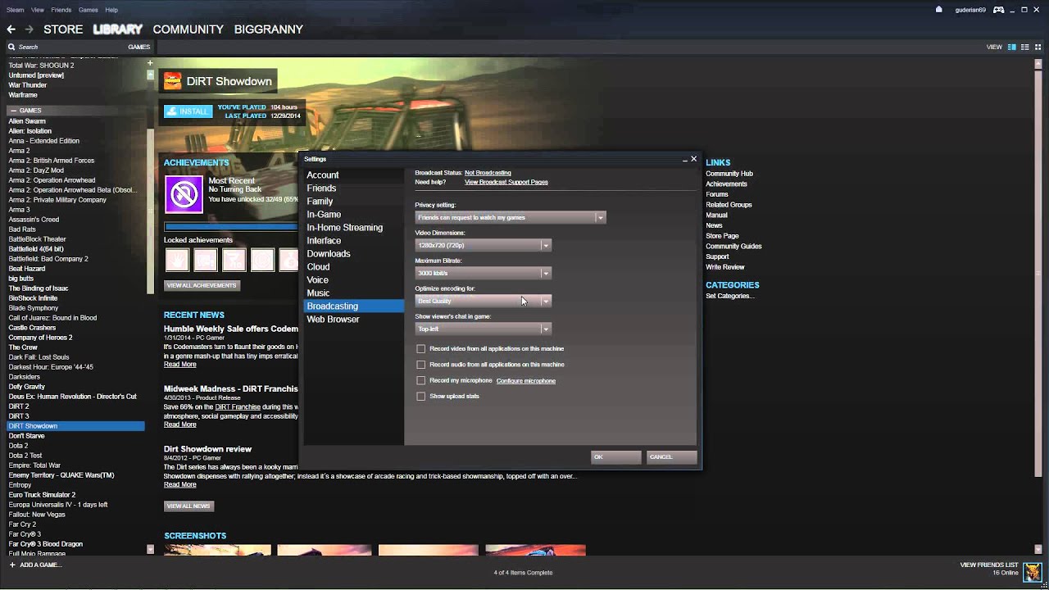Open the View menu
Image resolution: width=1049 pixels, height=590 pixels.
click(x=38, y=10)
